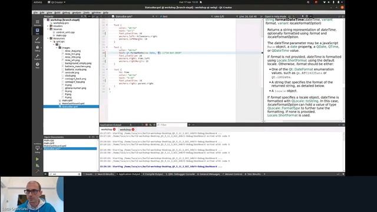Image resolution: width=377 pixels, height=212 pixels.
Task: Click the Line 26 Col position indicator
Action: click(x=247, y=16)
